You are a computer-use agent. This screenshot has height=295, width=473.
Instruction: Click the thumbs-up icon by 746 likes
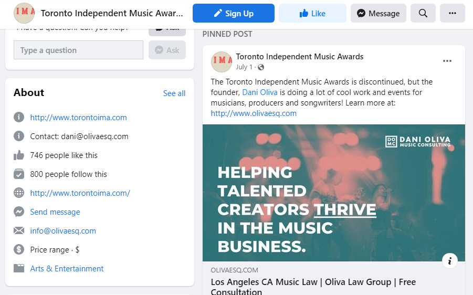point(19,155)
